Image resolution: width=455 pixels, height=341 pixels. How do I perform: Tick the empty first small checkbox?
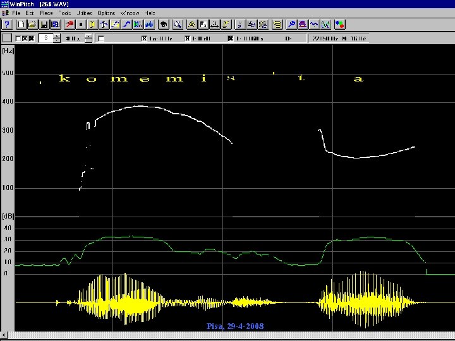pos(18,39)
